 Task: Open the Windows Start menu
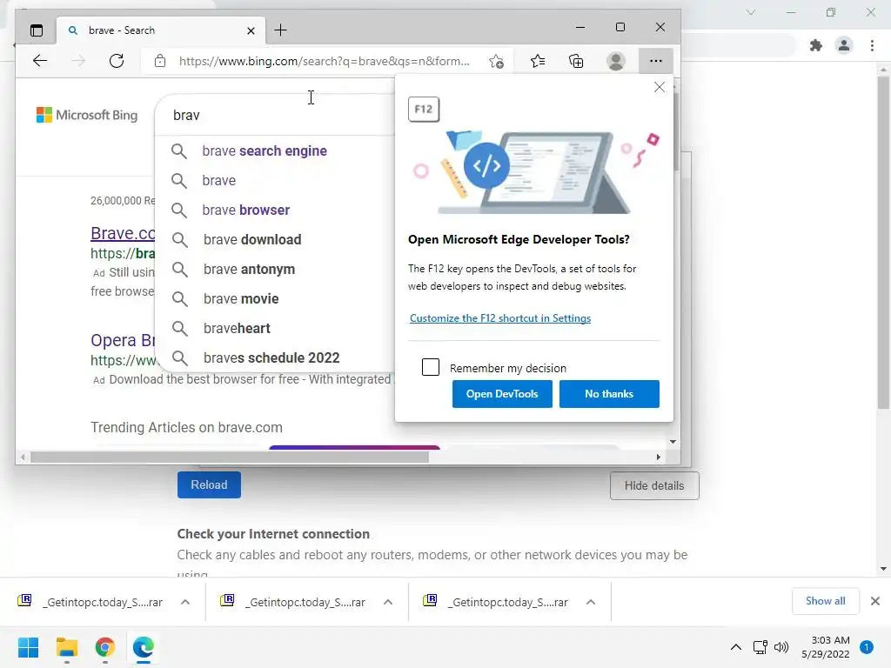click(28, 647)
